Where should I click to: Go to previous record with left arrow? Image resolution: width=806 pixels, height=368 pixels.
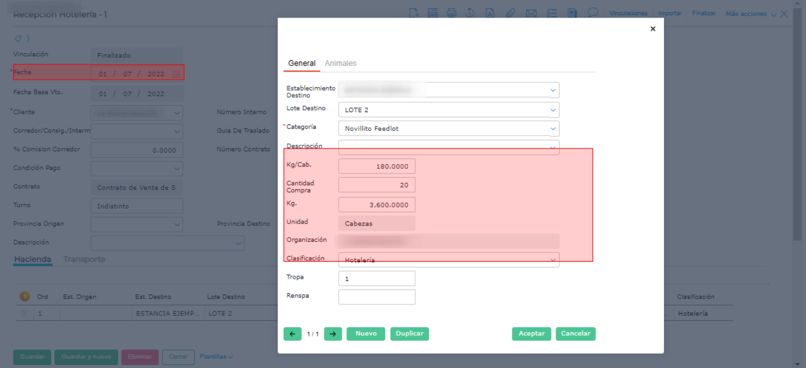tap(292, 334)
